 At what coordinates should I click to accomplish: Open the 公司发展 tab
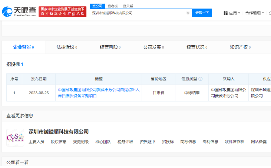point(153,47)
